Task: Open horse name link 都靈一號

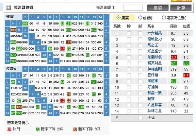Action: click(x=155, y=93)
